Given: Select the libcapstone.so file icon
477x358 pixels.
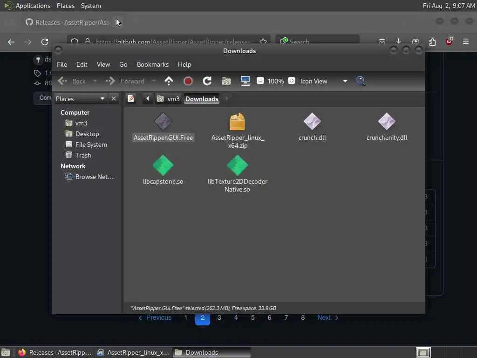Looking at the screenshot, I should click(163, 165).
